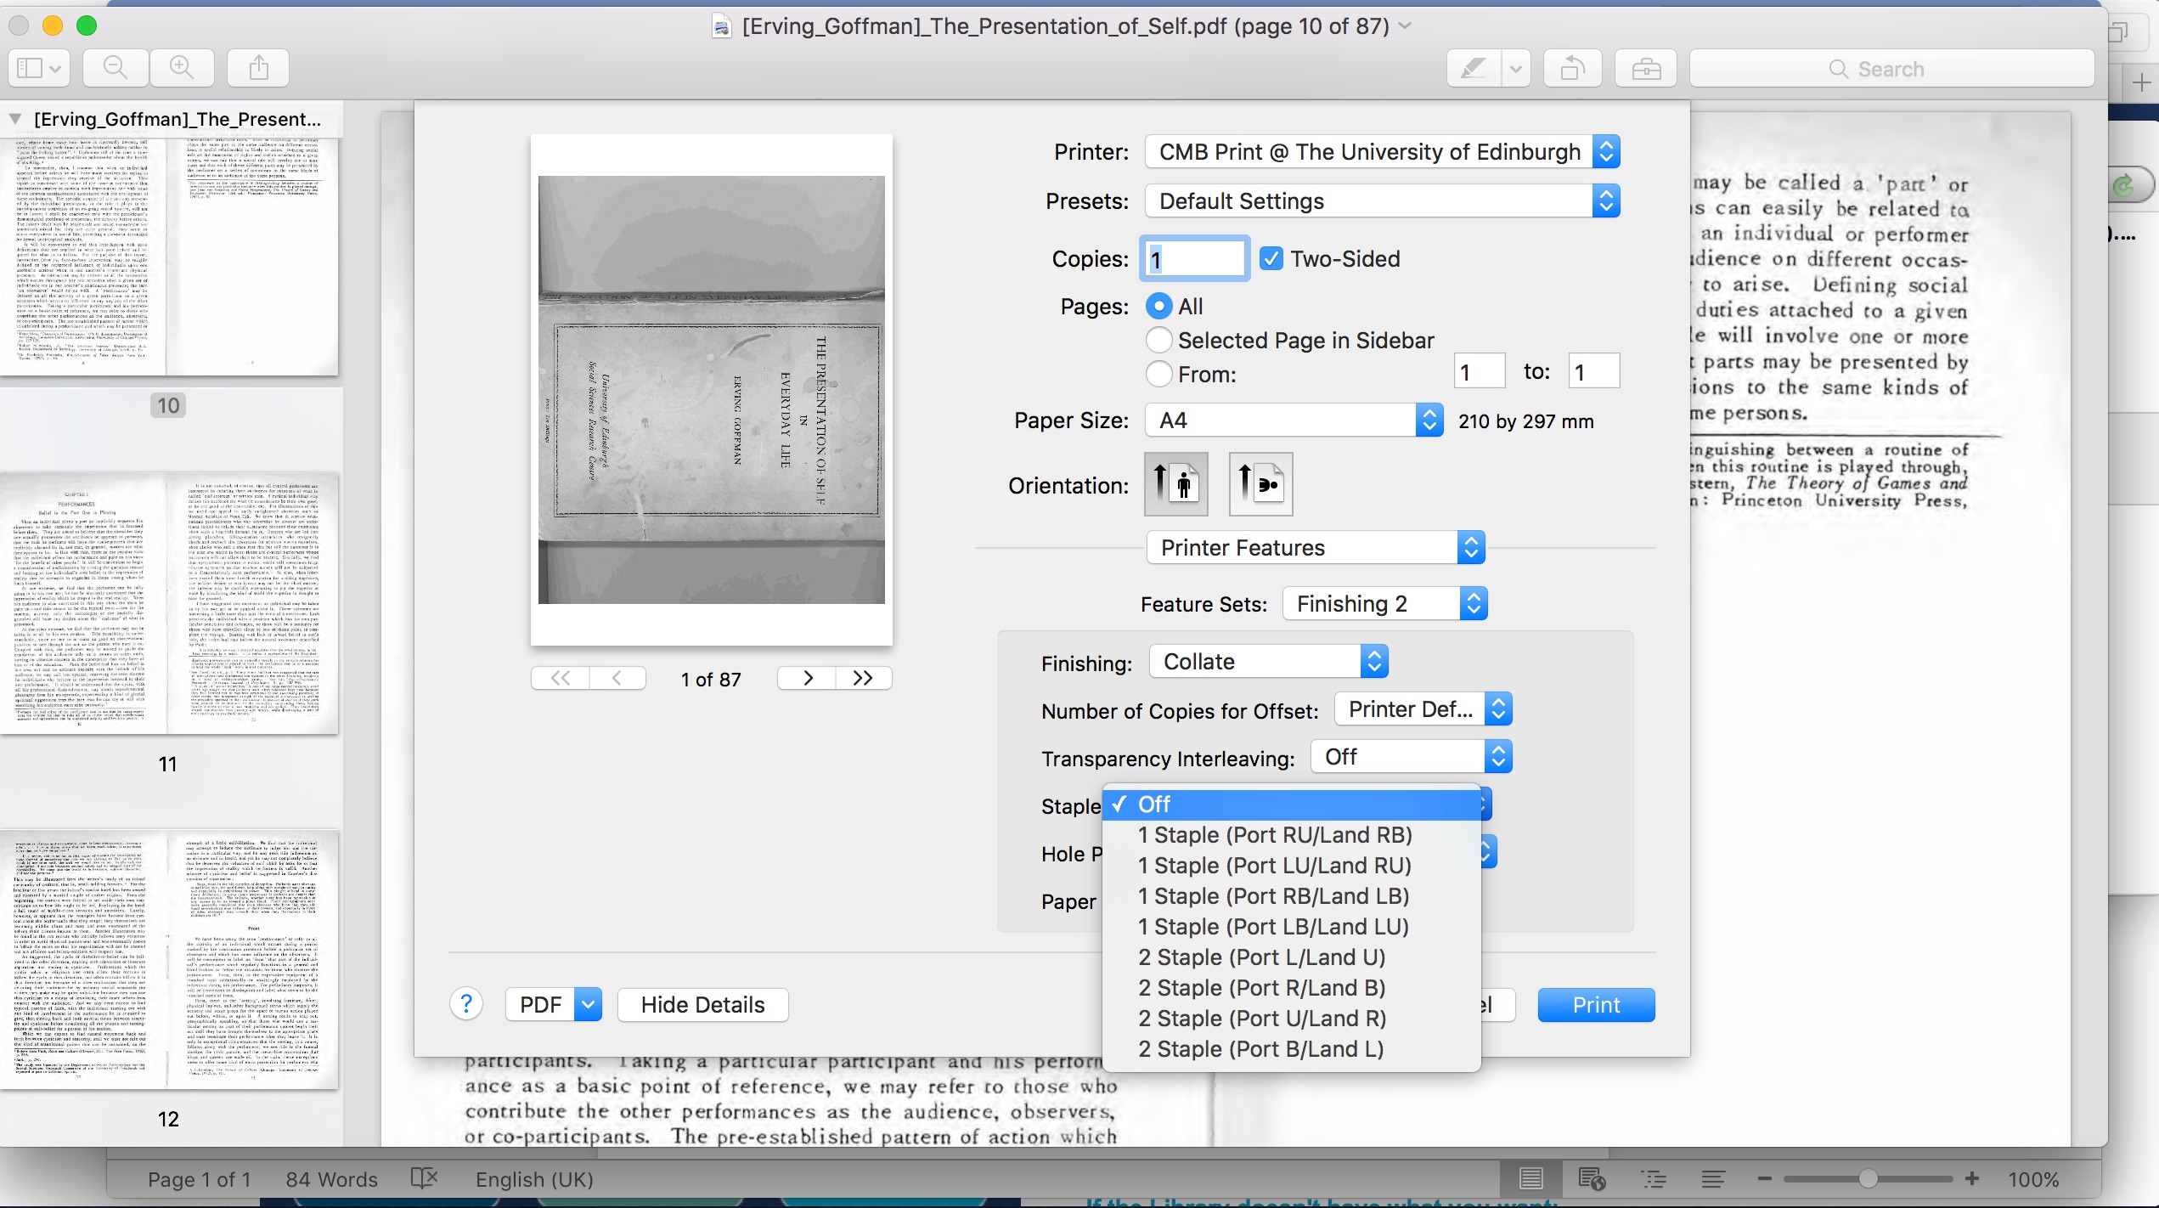Image resolution: width=2159 pixels, height=1208 pixels.
Task: Select portrait orientation icon
Action: (1175, 484)
